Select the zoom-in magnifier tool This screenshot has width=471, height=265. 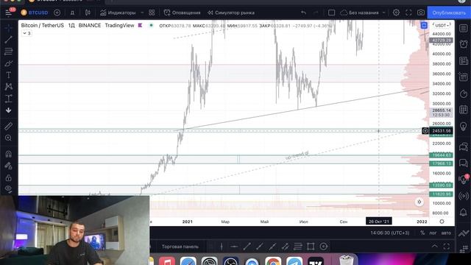[x=8, y=138]
